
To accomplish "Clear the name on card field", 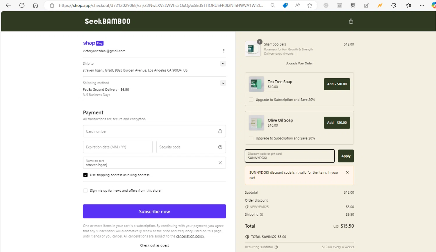I will 220,163.
